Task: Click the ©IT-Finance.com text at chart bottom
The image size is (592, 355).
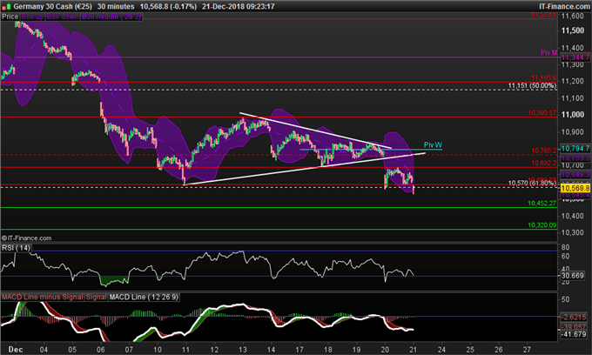Action: (x=26, y=238)
